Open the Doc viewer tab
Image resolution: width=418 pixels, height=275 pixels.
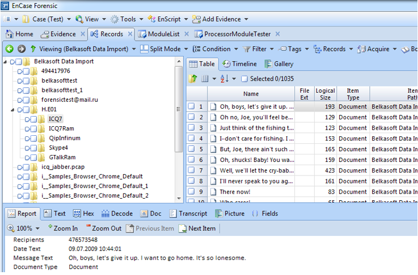tap(151, 213)
